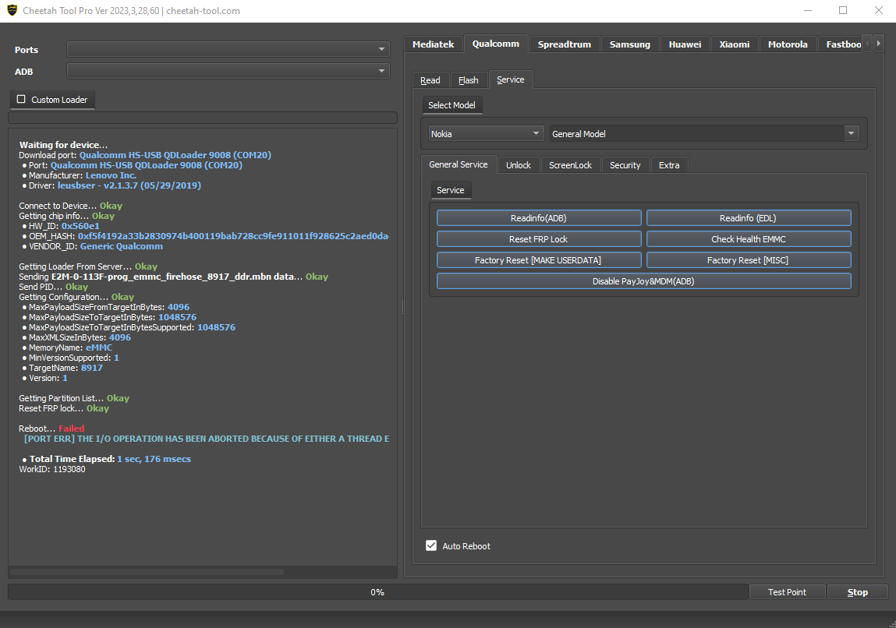Select the General Service tab
Screen dimensions: 896x628
point(459,164)
